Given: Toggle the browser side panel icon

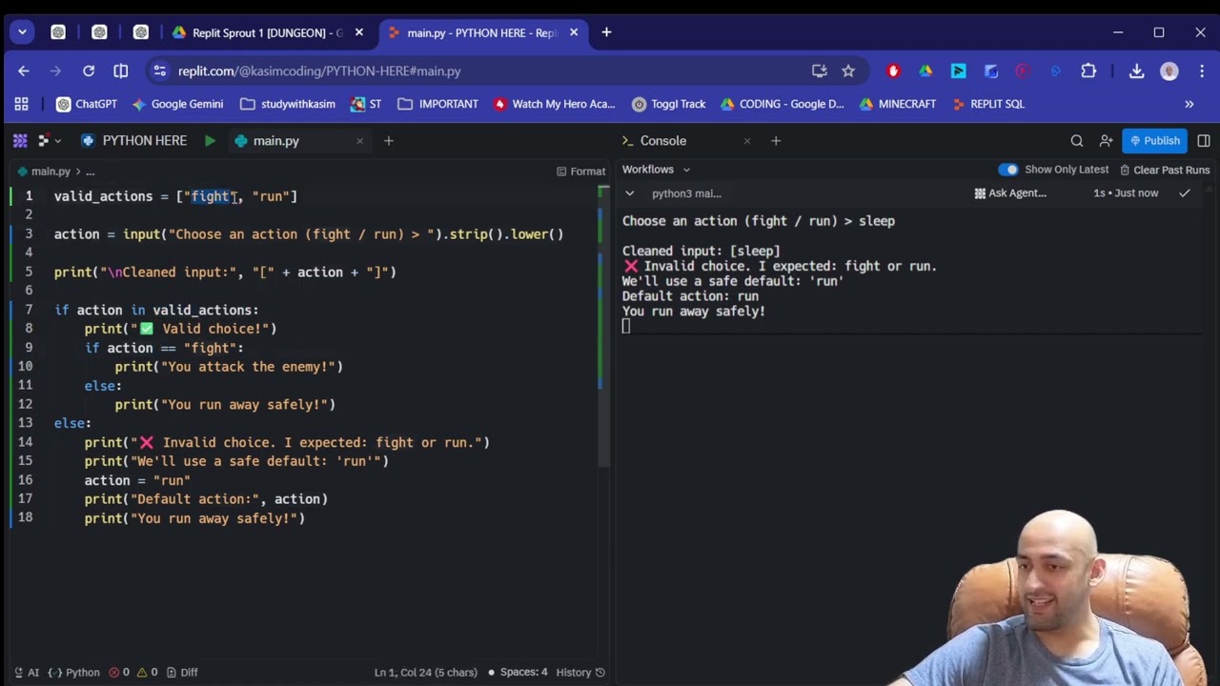Looking at the screenshot, I should pyautogui.click(x=121, y=71).
